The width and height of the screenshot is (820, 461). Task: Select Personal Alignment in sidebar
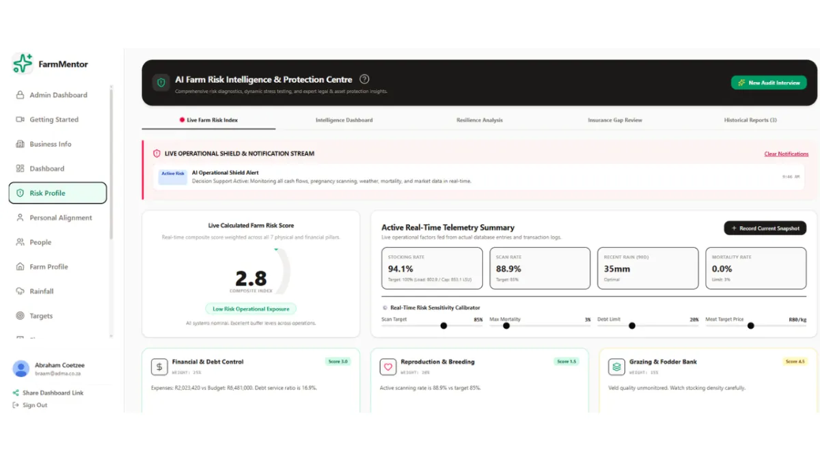click(57, 218)
